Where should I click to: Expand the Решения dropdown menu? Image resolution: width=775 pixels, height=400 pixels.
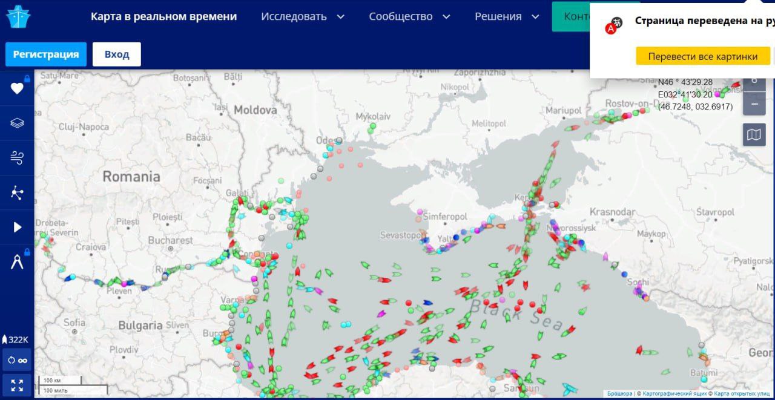point(506,16)
